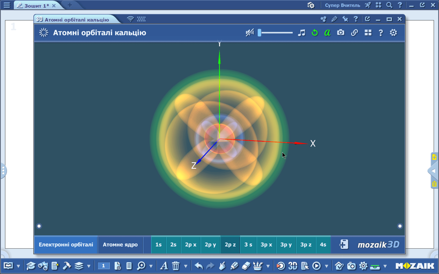Open 3D scene help question mark
This screenshot has height=274, width=439.
380,33
